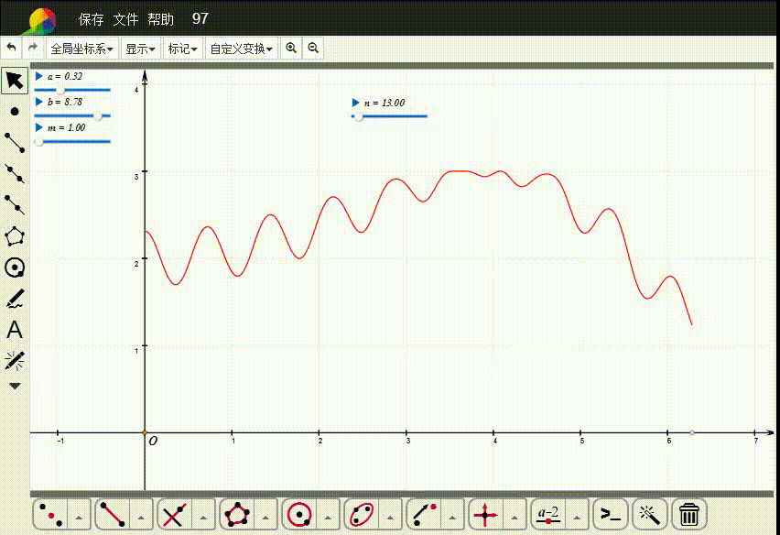
Task: Expand the ellipse tool options
Action: pos(390,517)
